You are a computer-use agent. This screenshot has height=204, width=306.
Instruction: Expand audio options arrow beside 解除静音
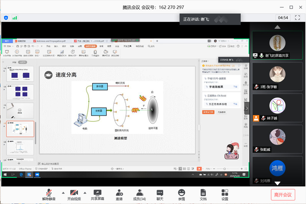pyautogui.click(x=63, y=192)
